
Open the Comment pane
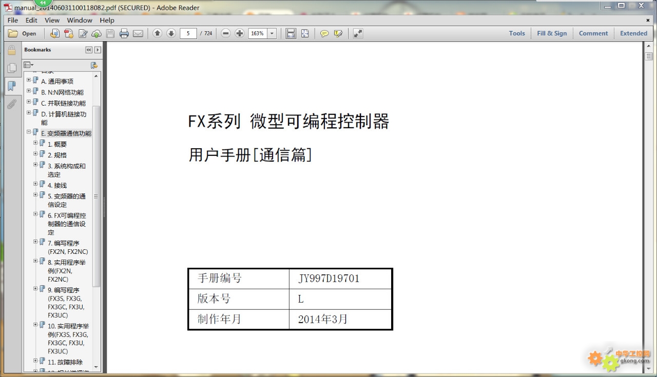tap(593, 33)
